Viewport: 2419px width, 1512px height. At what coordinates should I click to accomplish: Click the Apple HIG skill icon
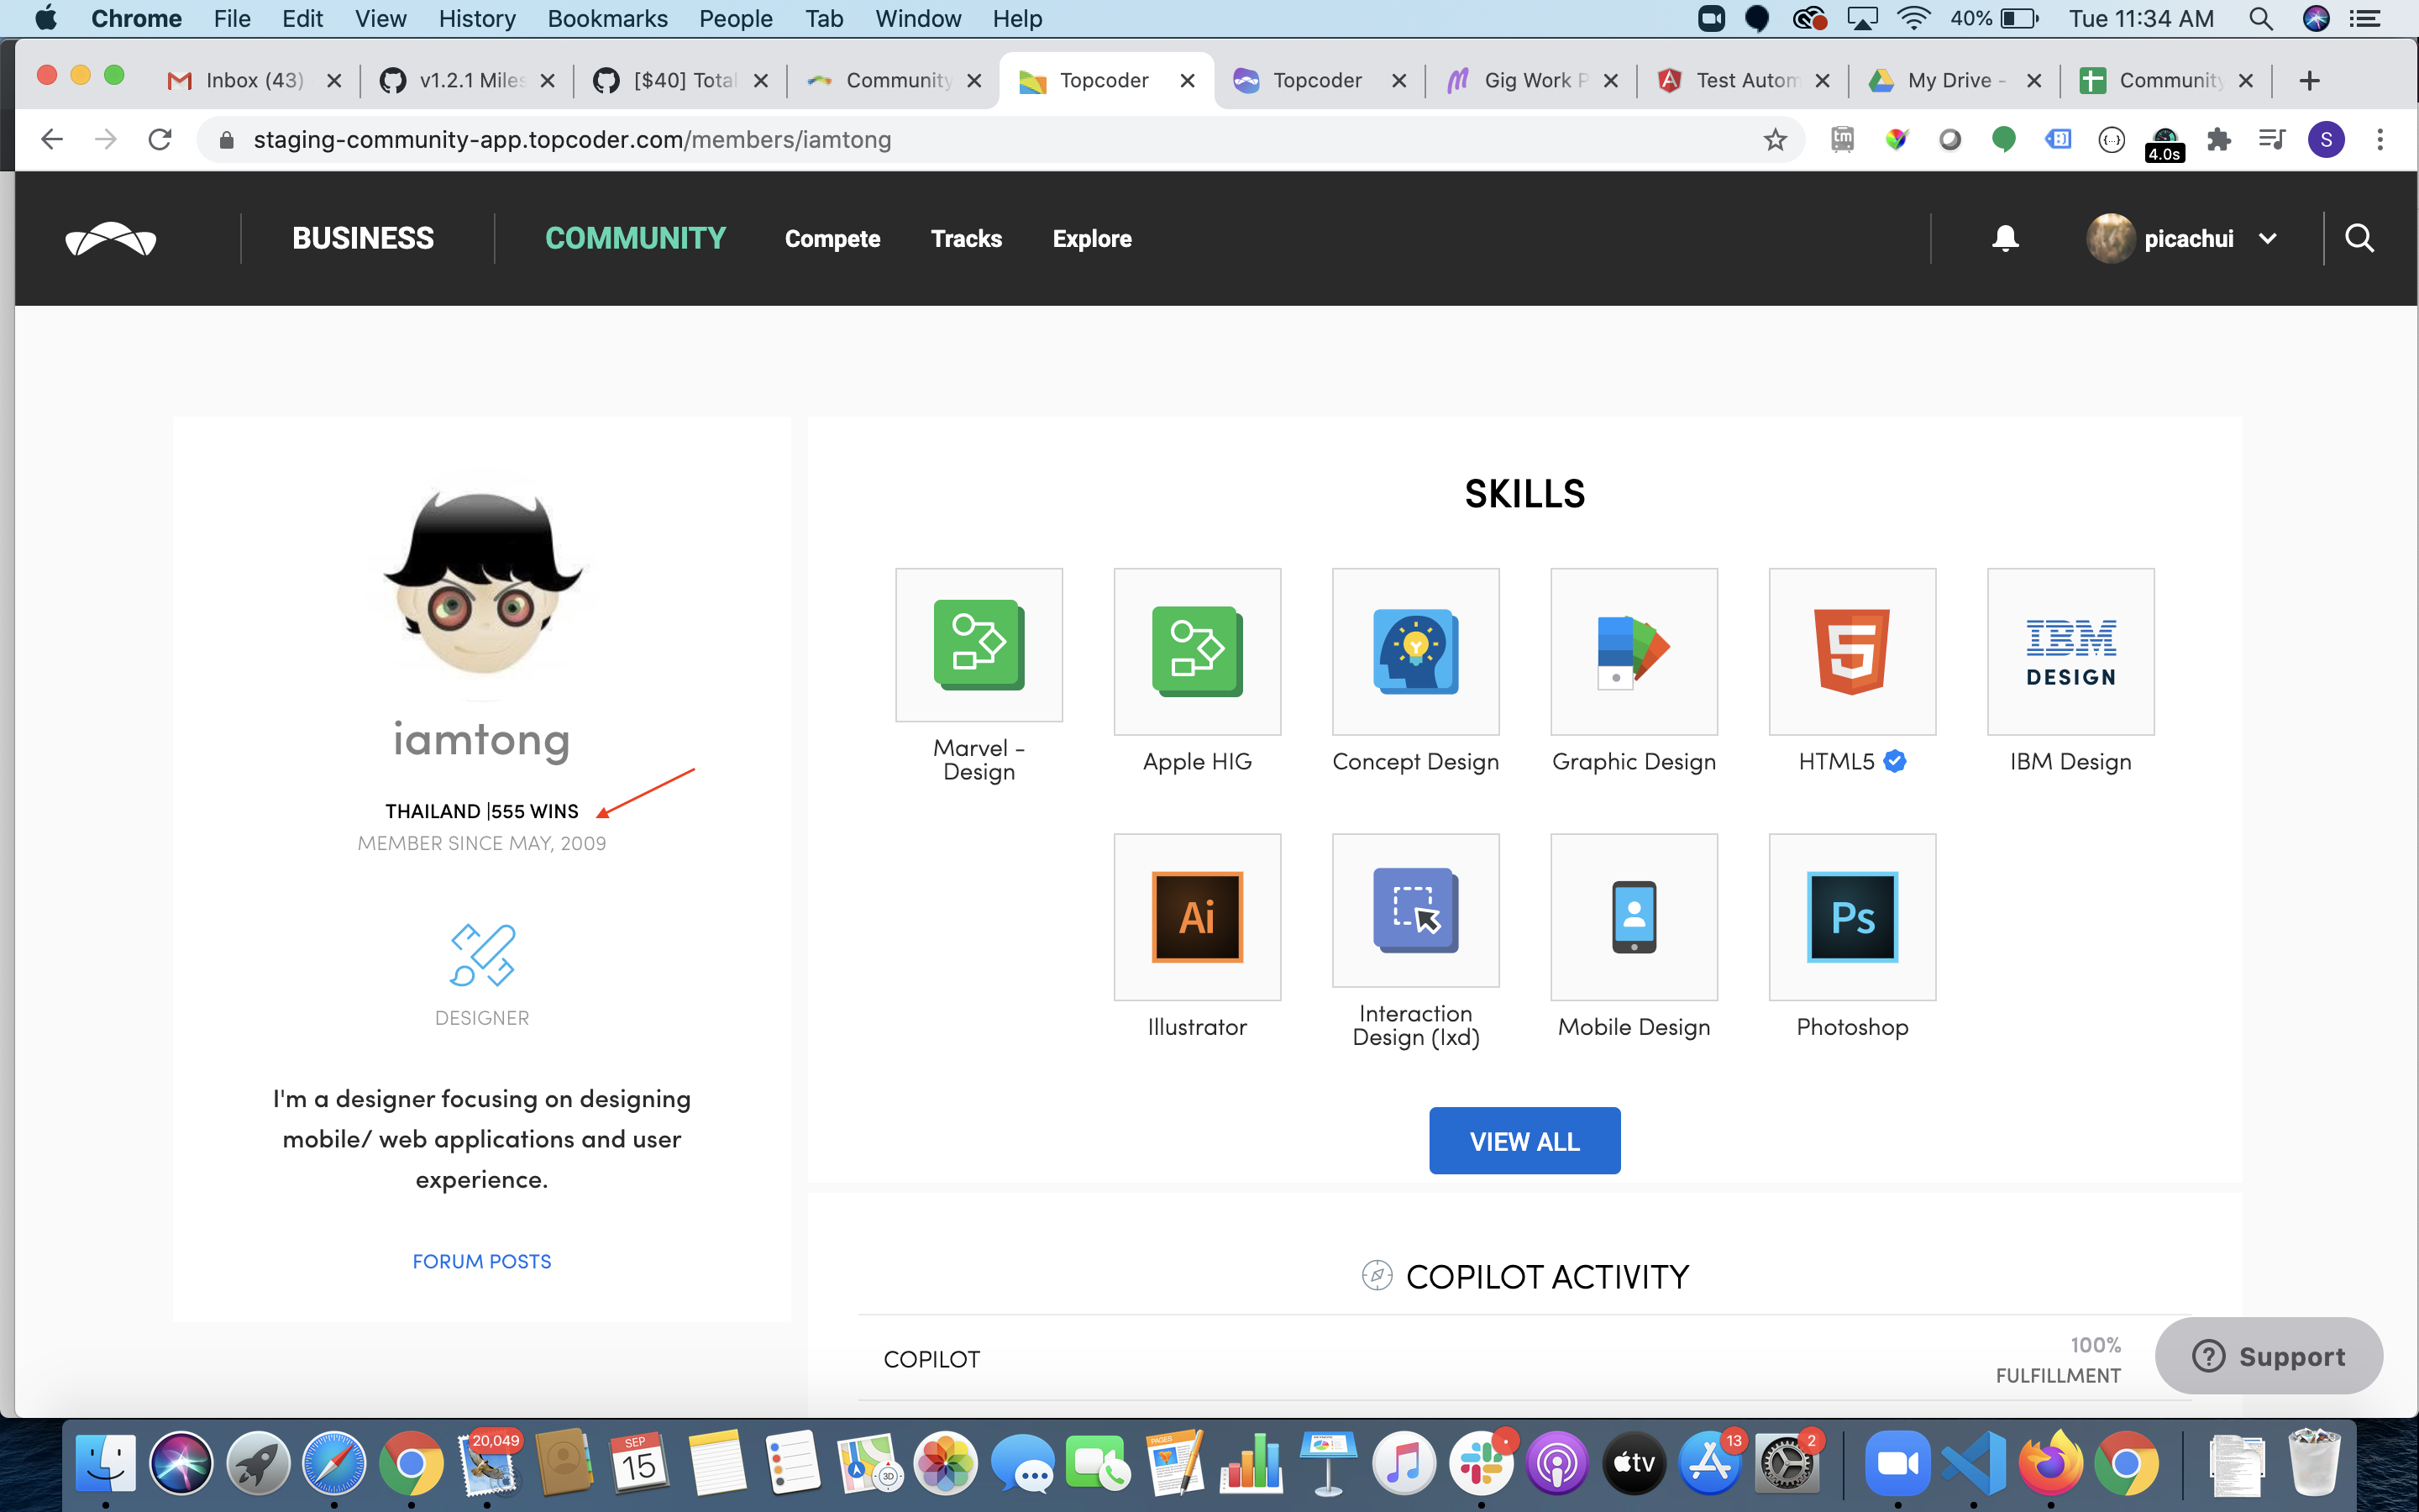tap(1198, 651)
